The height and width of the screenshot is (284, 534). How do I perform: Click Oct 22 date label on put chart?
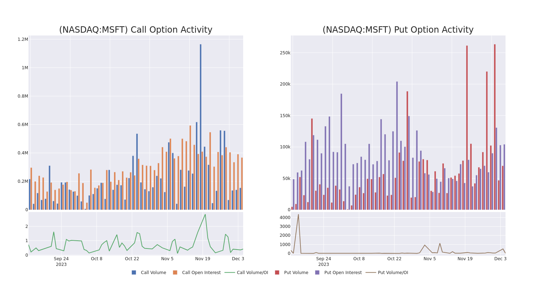[394, 259]
